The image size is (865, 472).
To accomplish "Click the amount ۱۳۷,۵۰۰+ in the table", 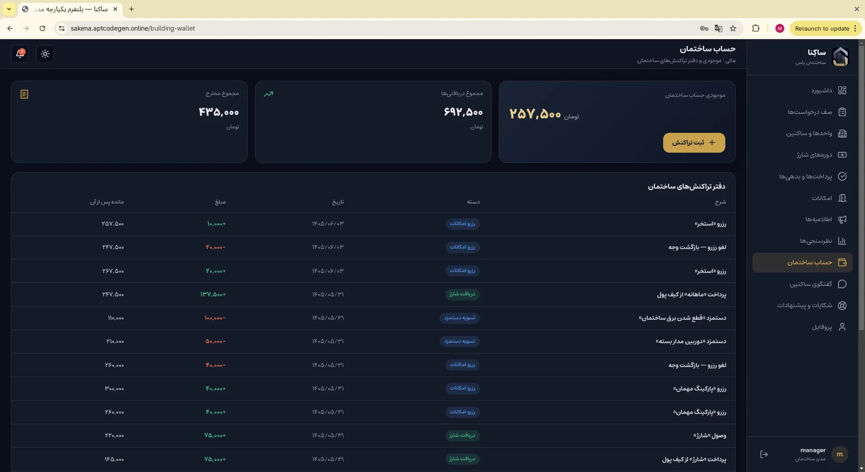I will [213, 295].
